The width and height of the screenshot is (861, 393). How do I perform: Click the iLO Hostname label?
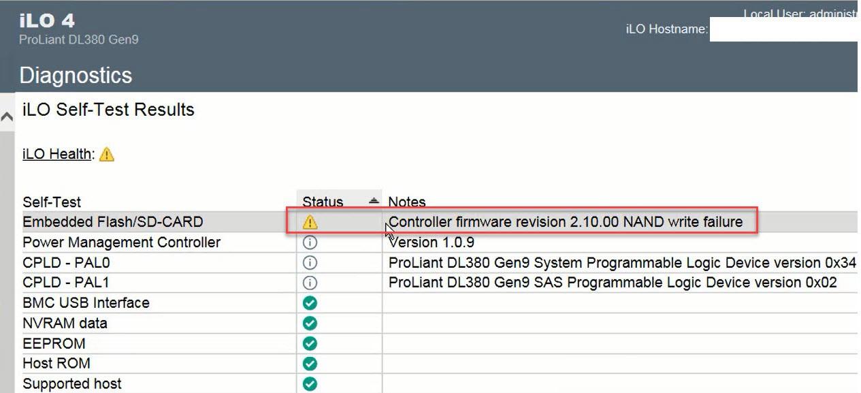point(667,29)
